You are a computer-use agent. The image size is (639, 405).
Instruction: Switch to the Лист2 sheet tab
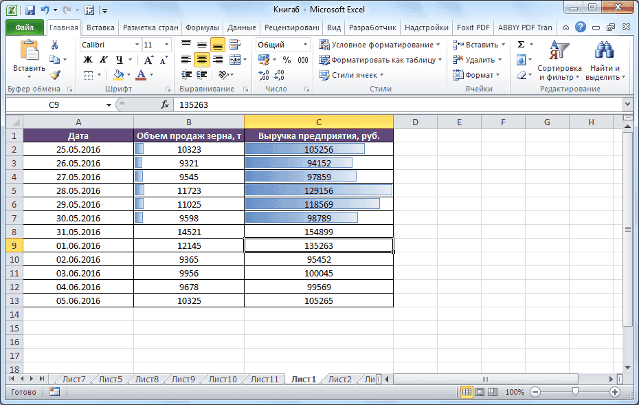click(x=341, y=378)
